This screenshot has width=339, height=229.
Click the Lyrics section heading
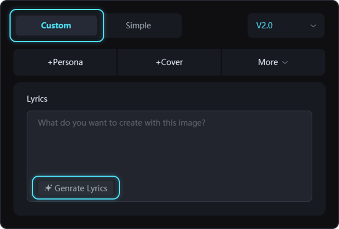point(37,99)
